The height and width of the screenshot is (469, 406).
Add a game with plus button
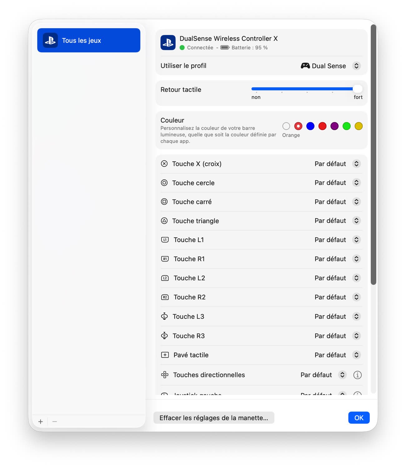click(x=41, y=422)
